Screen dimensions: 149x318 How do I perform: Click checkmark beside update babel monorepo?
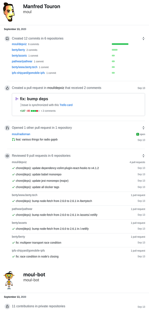(13, 175)
